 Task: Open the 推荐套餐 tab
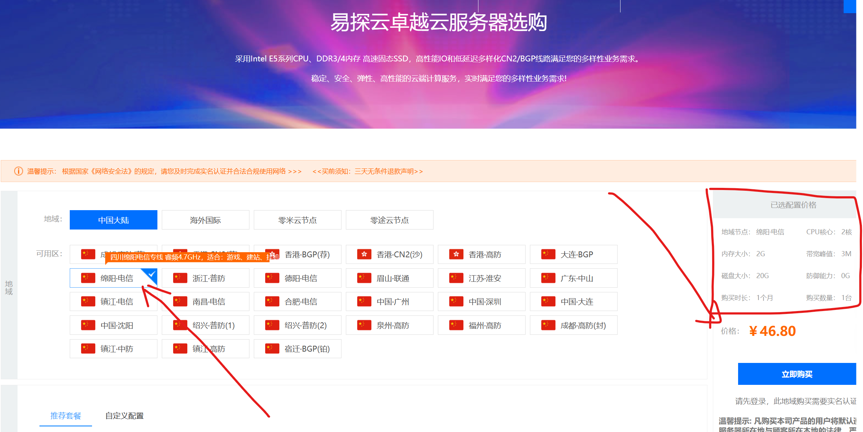[x=66, y=416]
